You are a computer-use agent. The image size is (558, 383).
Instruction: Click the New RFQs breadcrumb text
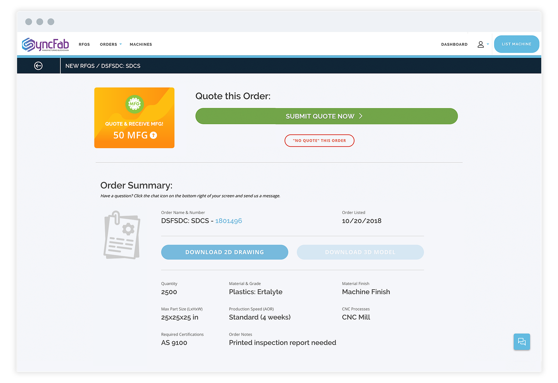point(80,66)
